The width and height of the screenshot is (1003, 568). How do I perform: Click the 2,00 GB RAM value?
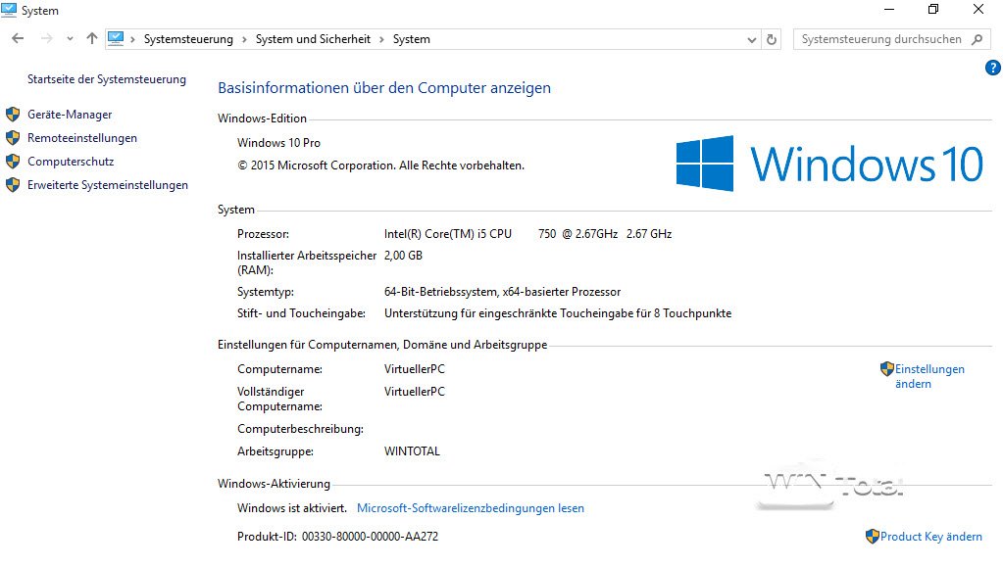(403, 256)
